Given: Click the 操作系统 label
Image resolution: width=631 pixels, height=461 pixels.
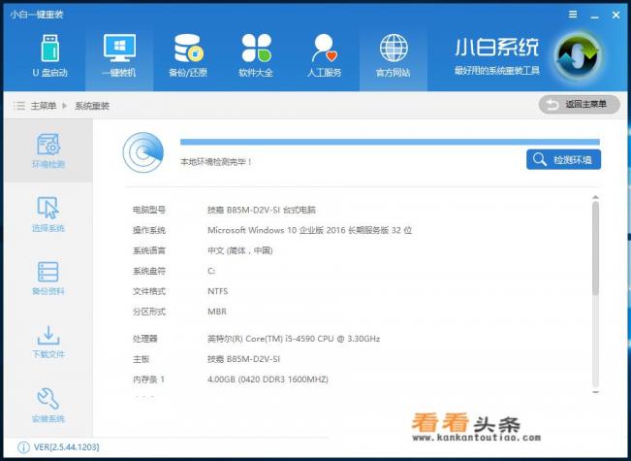Looking at the screenshot, I should [x=149, y=230].
